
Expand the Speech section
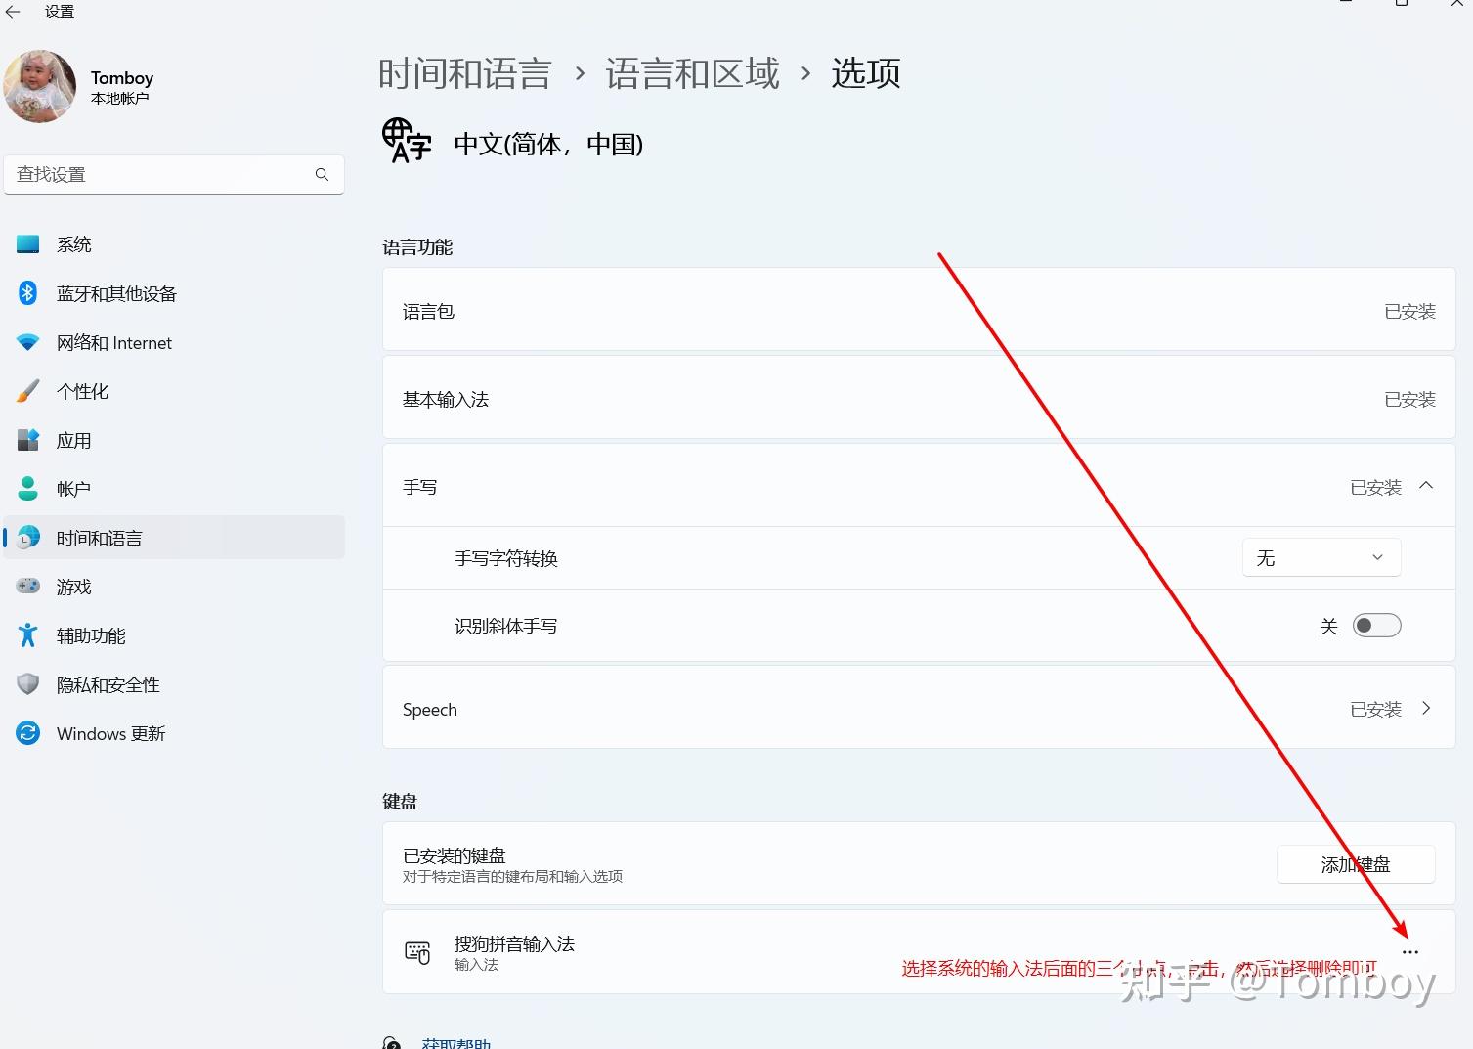click(x=1426, y=708)
